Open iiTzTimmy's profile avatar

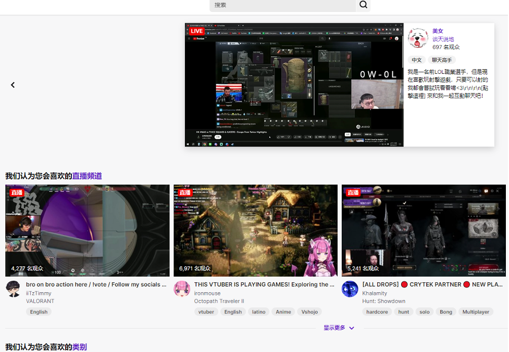point(14,289)
